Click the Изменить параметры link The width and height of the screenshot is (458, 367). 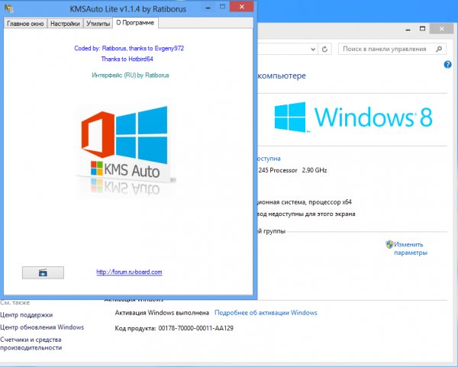[411, 249]
